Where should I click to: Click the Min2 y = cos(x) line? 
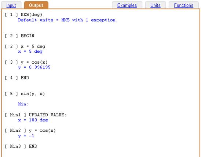30,131
